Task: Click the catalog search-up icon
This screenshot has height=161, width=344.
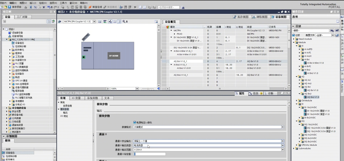Action: (x=337, y=31)
